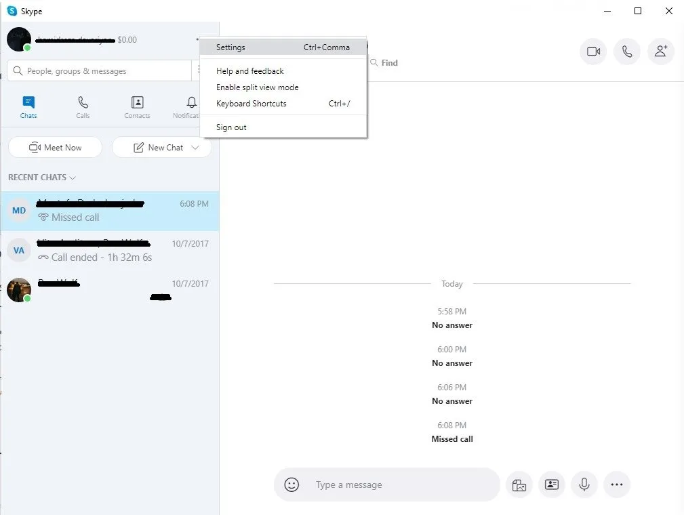Open the VA chat with Call ended
Screen dimensions: 684x515
(110, 251)
